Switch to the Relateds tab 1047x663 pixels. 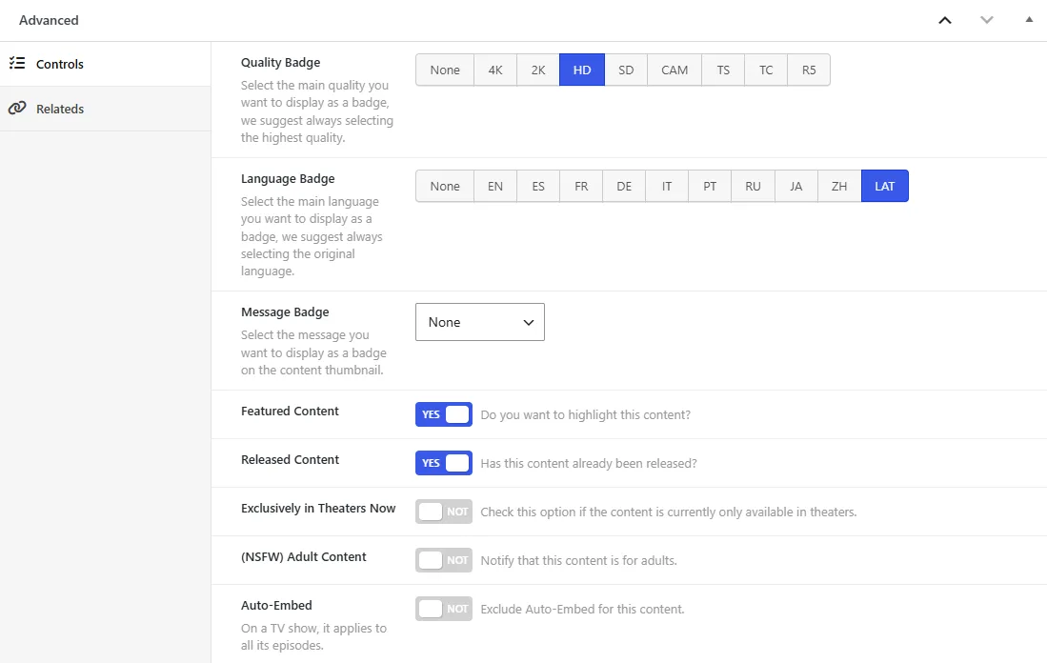(x=106, y=109)
